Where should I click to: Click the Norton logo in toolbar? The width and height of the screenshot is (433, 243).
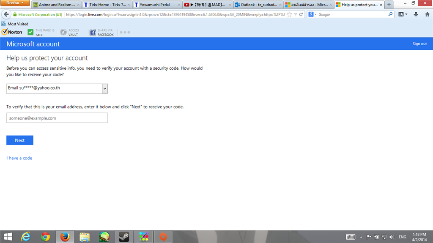[12, 32]
